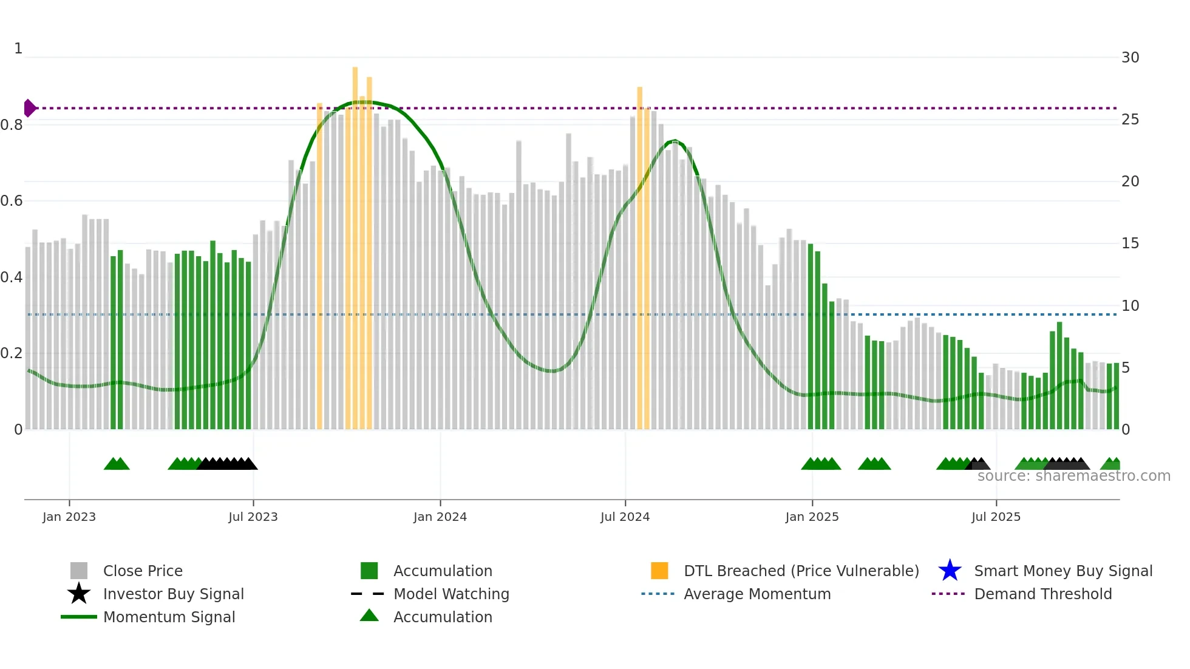
Task: Click the green square Accumulation legend swatch
Action: pos(369,571)
